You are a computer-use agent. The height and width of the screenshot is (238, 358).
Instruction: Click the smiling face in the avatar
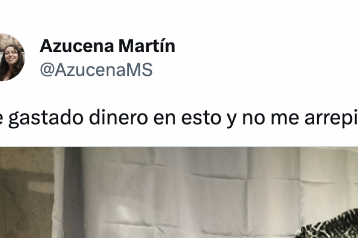11,55
